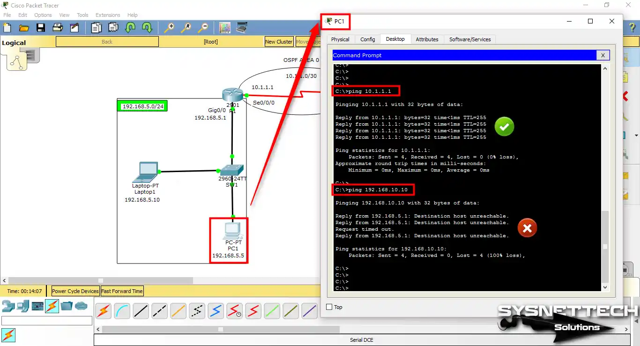Open the File menu
This screenshot has height=346, width=640.
tap(7, 15)
